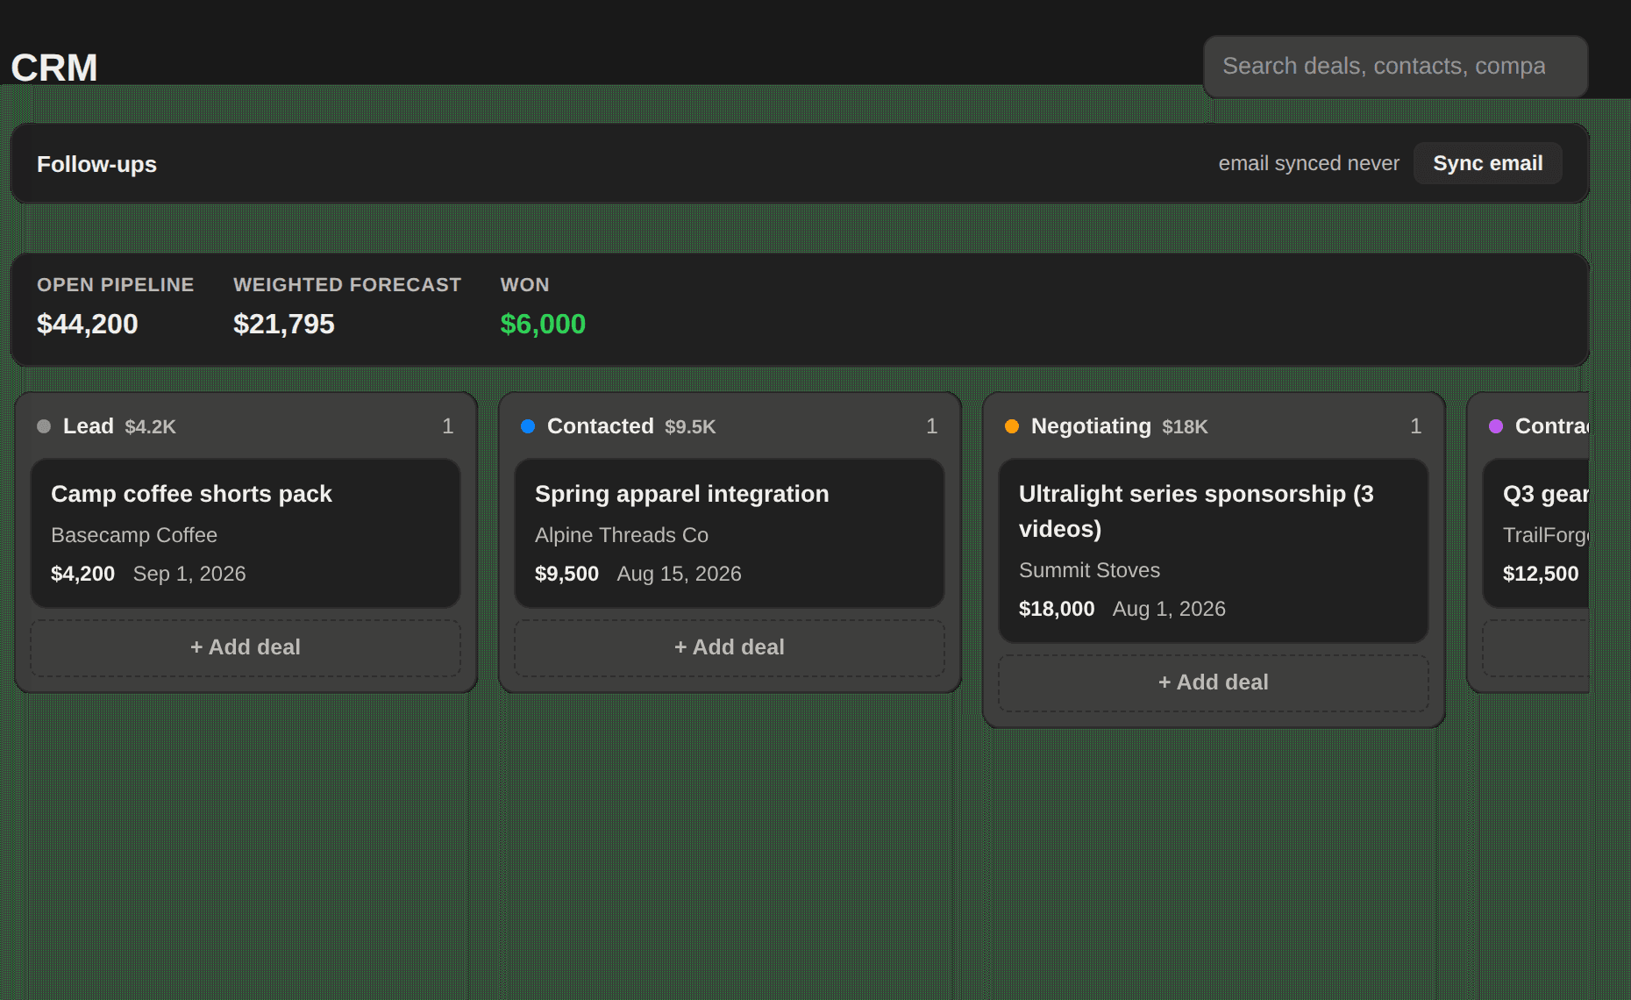Select the Negotiating column header
The width and height of the screenshot is (1631, 1000).
click(1214, 426)
